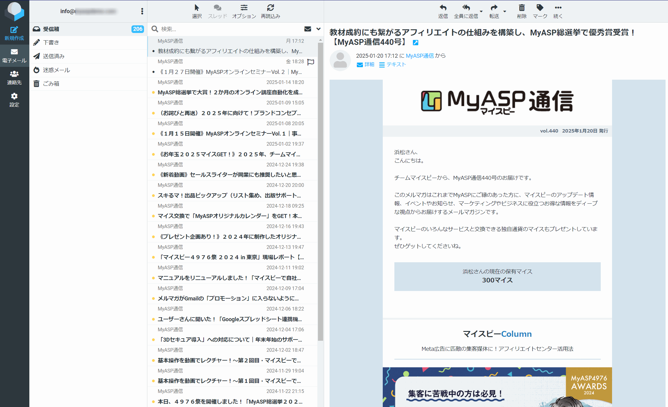Open message スキるマ！出品ピックアップ
The image size is (668, 407).
[232, 191]
